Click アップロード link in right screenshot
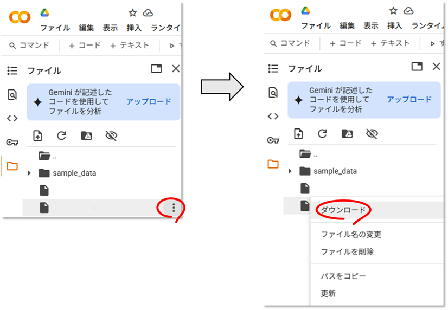 pyautogui.click(x=409, y=100)
